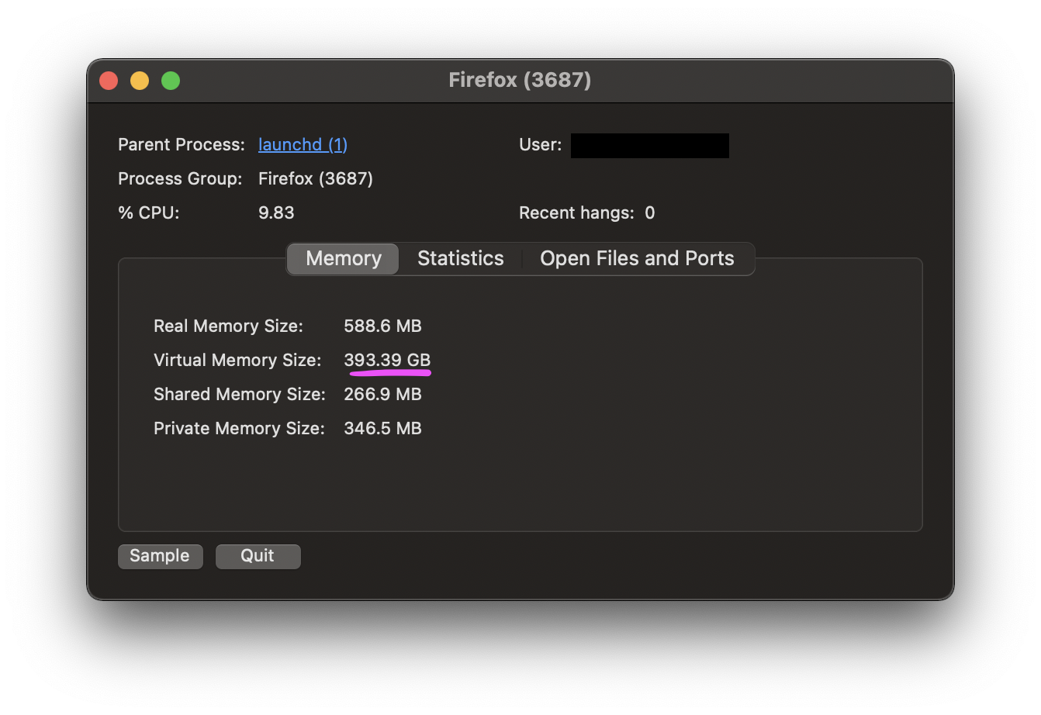
Task: Click the % CPU value 9.83
Action: 276,213
